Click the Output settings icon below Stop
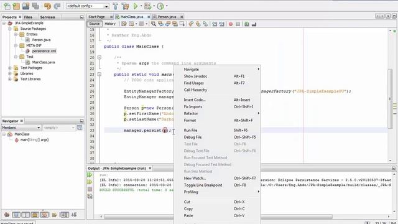This screenshot has height=224, width=398. point(90,196)
